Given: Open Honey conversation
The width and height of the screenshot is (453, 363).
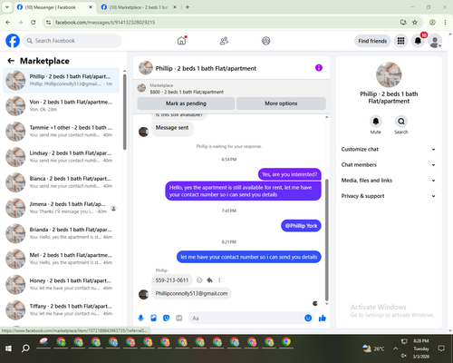Looking at the screenshot, I should click(61, 284).
